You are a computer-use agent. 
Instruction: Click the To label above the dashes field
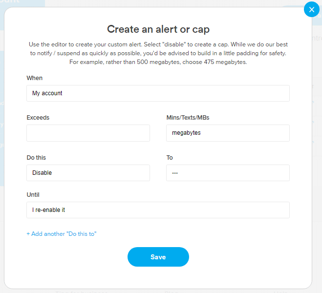(170, 158)
